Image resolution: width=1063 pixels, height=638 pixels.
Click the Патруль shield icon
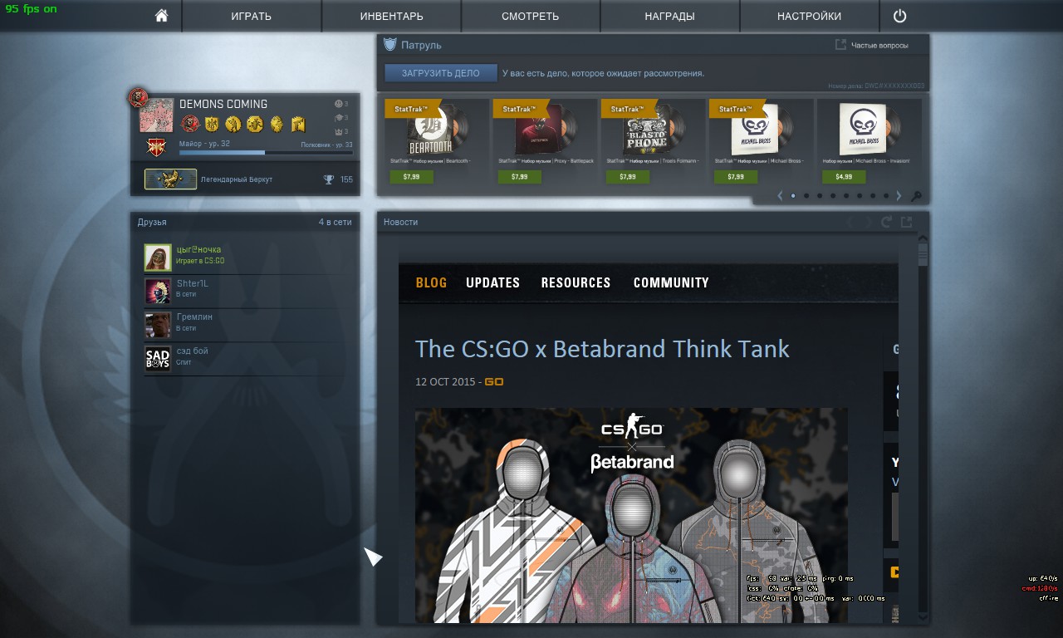point(390,44)
